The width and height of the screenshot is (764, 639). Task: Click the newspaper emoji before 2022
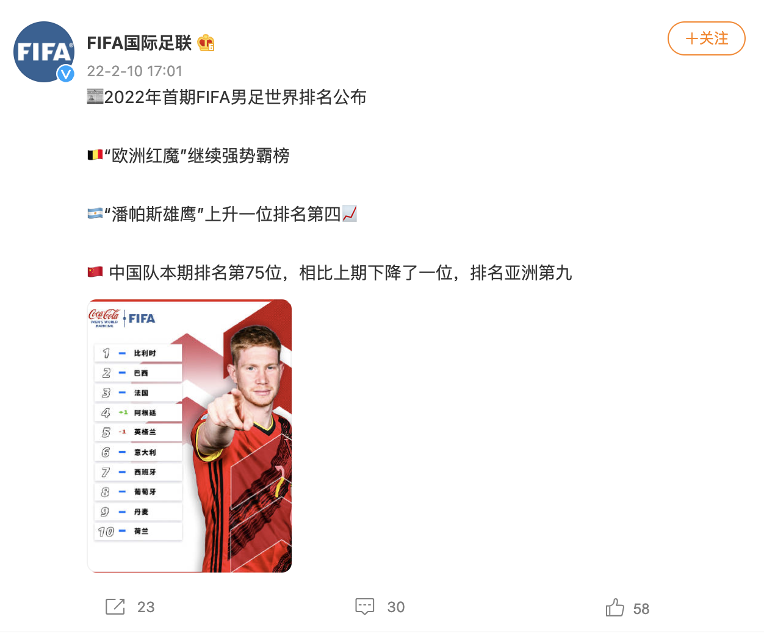[x=95, y=96]
